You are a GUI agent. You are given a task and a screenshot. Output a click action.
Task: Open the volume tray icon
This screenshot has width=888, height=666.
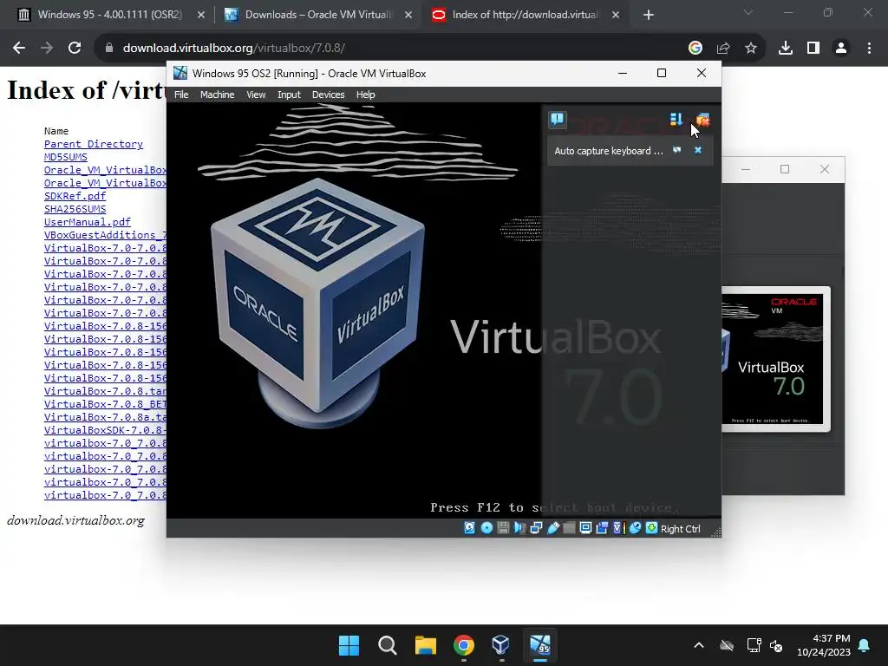coord(776,645)
